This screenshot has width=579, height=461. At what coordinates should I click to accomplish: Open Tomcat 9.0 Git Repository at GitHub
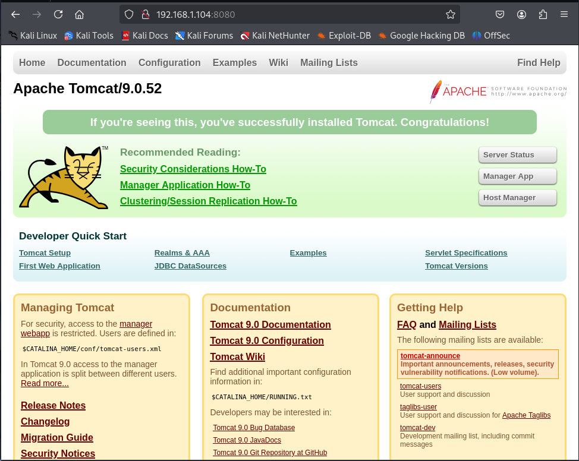pos(270,453)
